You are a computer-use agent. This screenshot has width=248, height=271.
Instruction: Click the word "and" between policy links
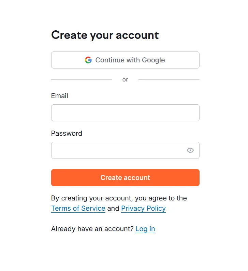click(113, 208)
